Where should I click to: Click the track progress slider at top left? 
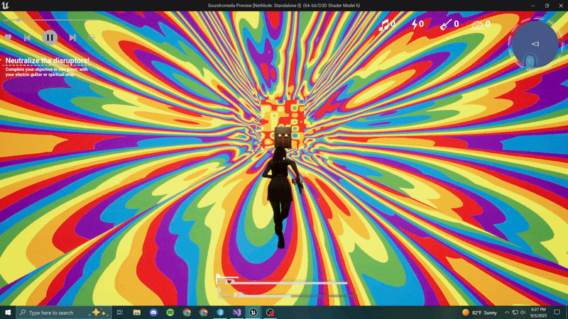(x=50, y=20)
